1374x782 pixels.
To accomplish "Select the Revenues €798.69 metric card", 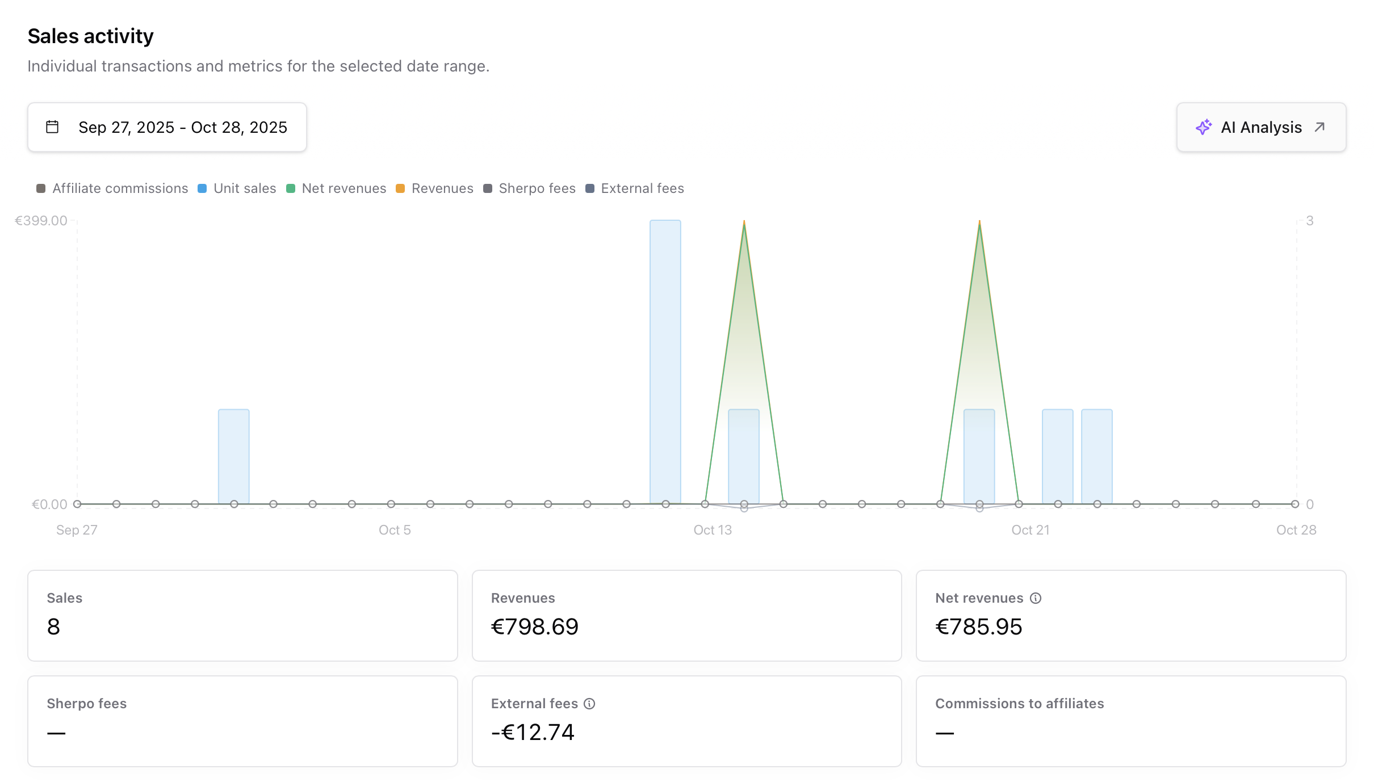I will point(686,615).
